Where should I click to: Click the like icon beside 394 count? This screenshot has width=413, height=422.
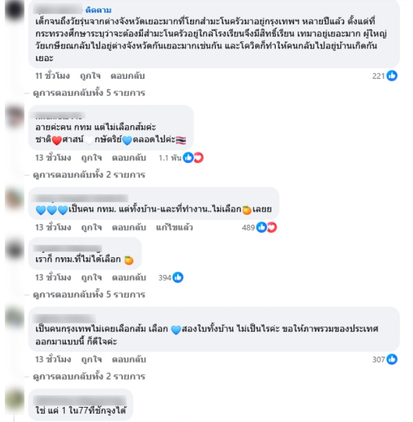coord(178,277)
